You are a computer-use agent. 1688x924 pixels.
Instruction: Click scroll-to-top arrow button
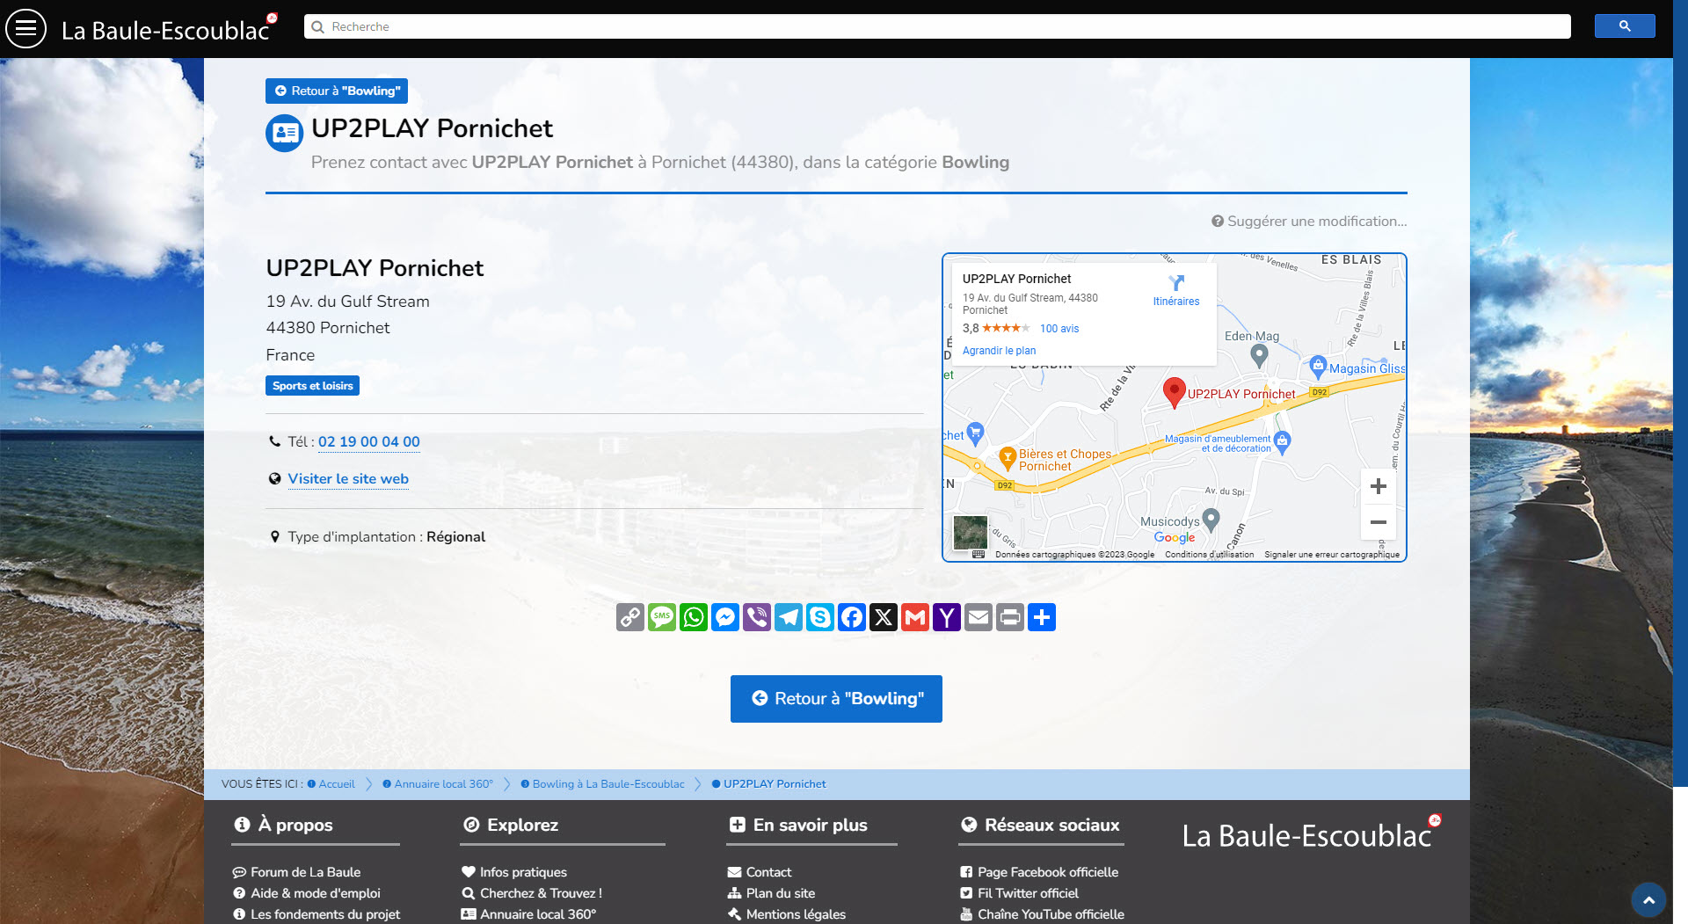pyautogui.click(x=1648, y=900)
